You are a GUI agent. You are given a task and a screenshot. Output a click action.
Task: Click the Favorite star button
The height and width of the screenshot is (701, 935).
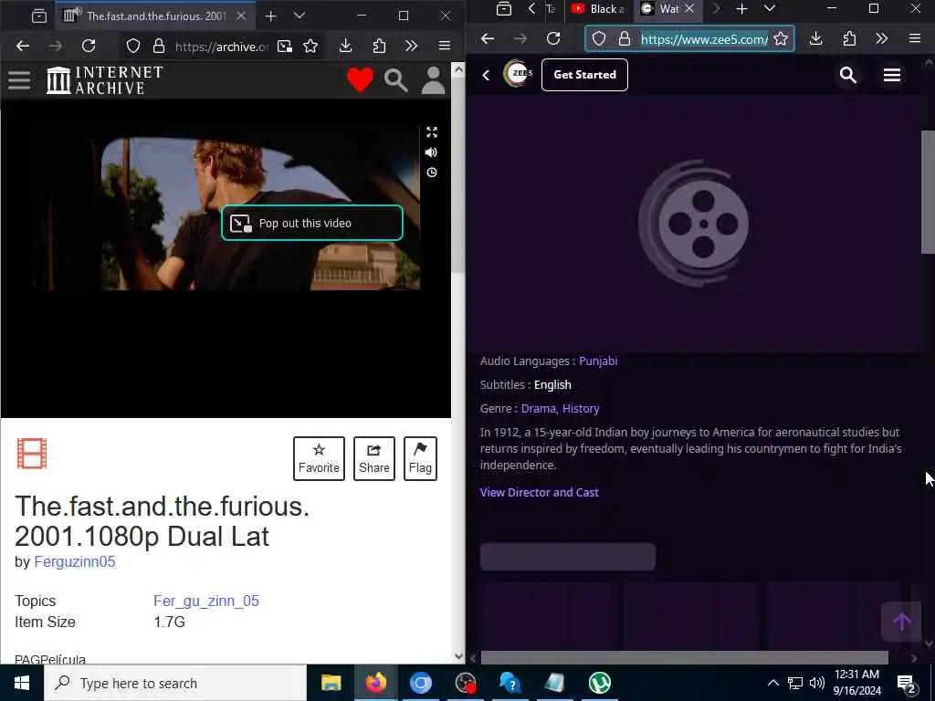pyautogui.click(x=319, y=458)
